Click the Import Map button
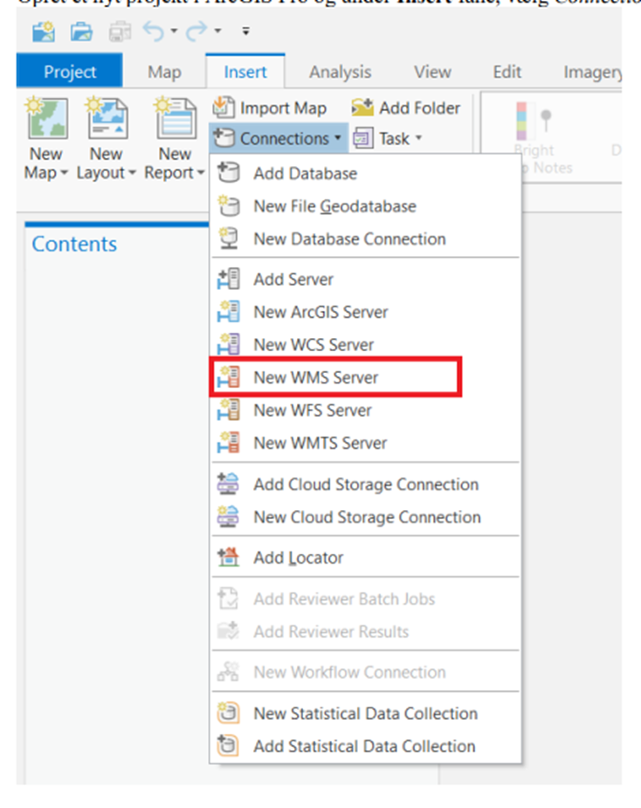This screenshot has height=808, width=641. click(270, 107)
